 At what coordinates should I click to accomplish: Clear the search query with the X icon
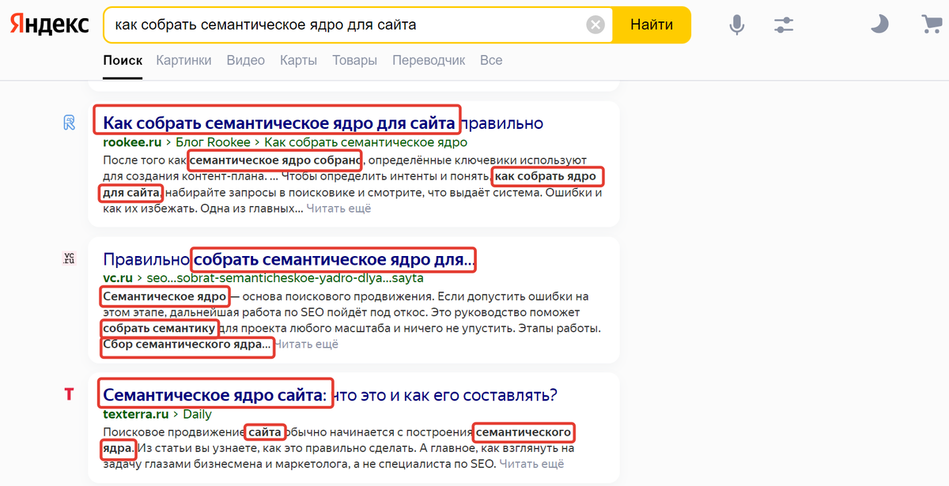tap(595, 24)
